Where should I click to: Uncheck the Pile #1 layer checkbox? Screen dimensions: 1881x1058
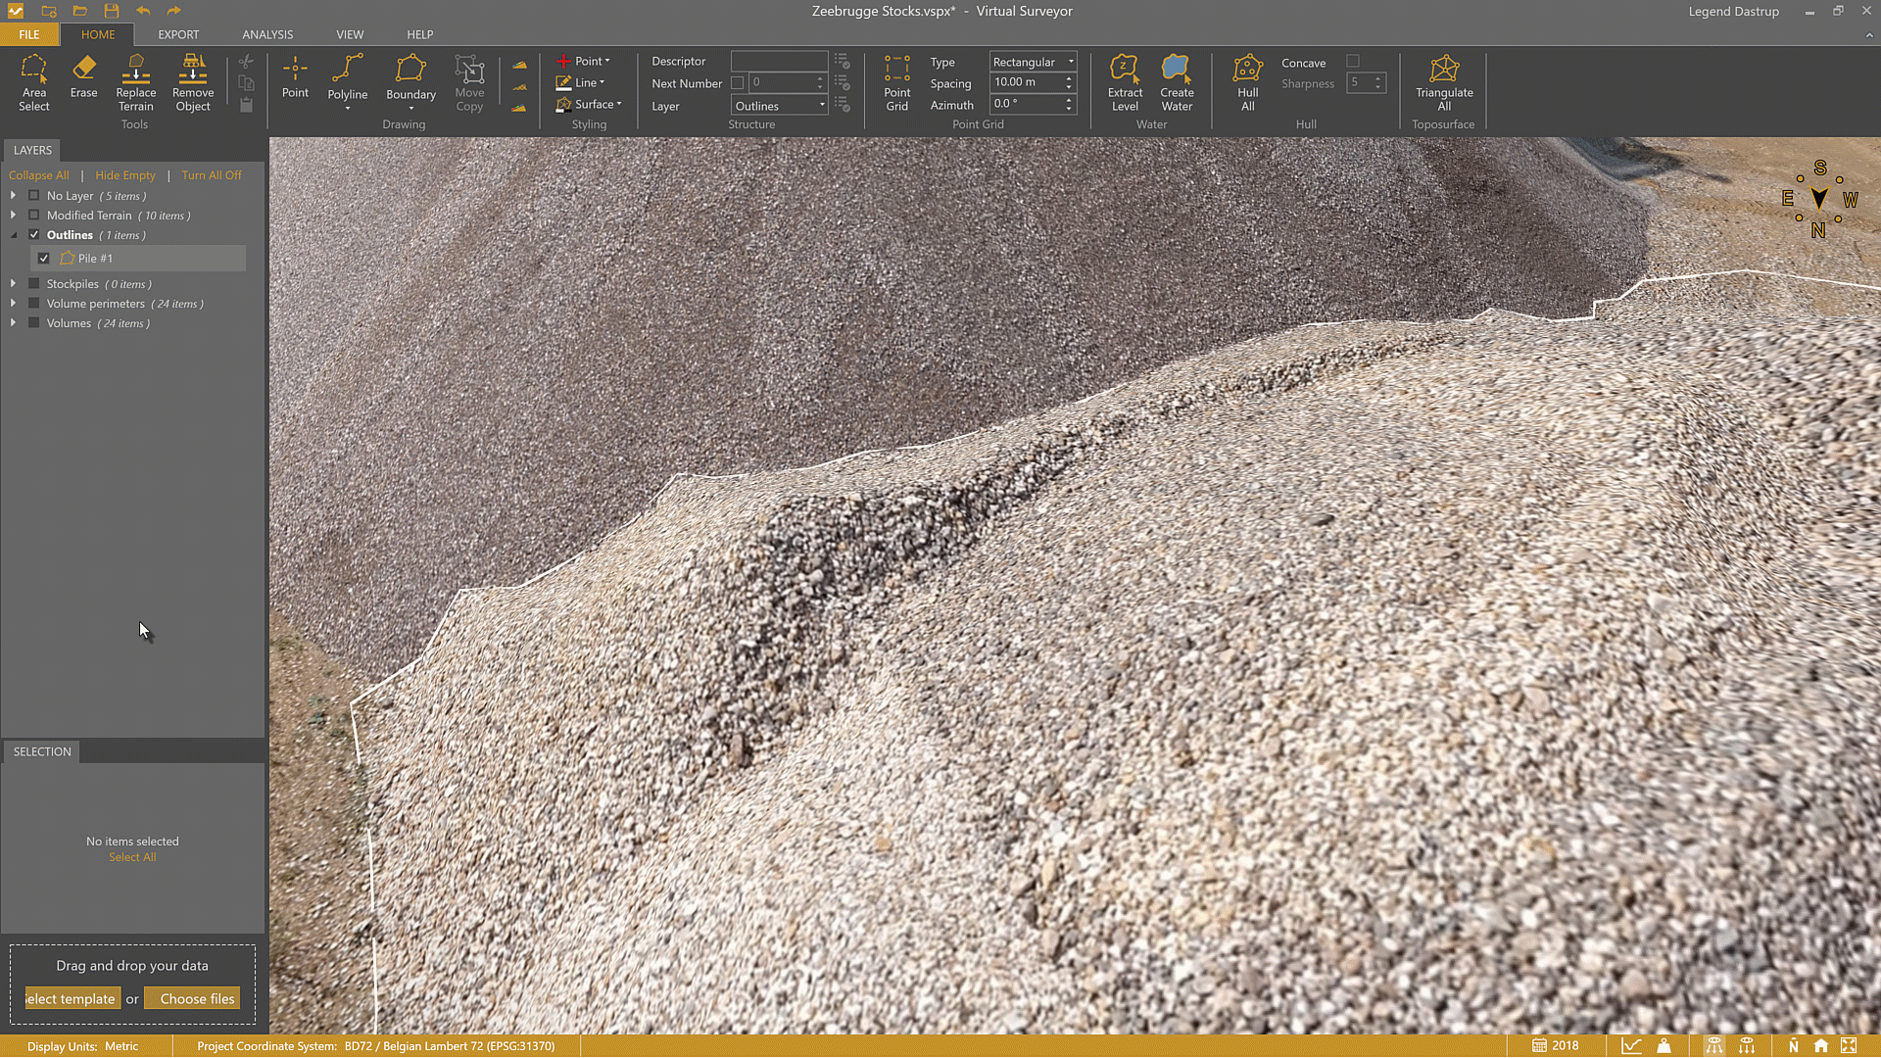pyautogui.click(x=43, y=258)
